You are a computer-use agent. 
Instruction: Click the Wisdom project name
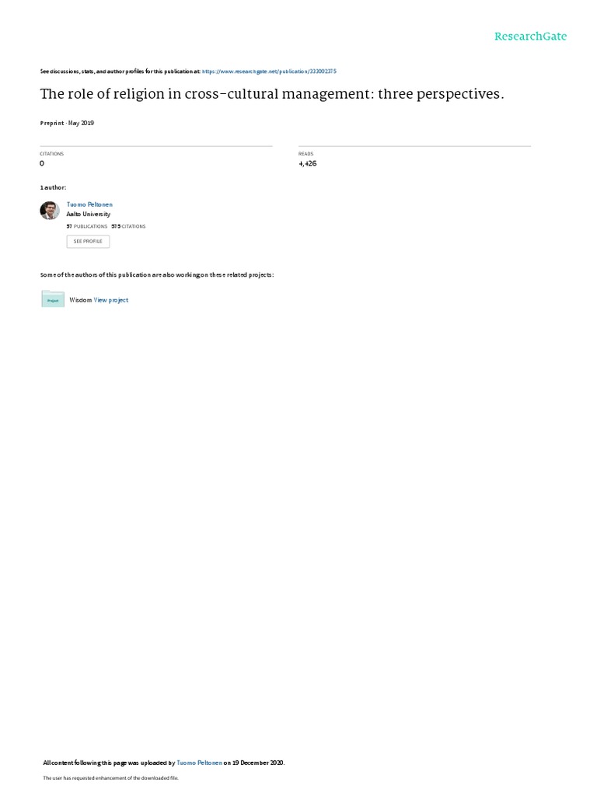click(81, 300)
